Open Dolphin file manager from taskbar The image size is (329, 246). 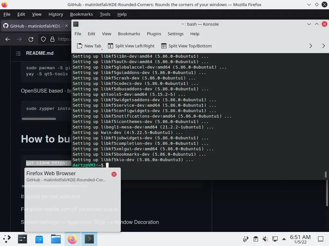(x=56, y=239)
